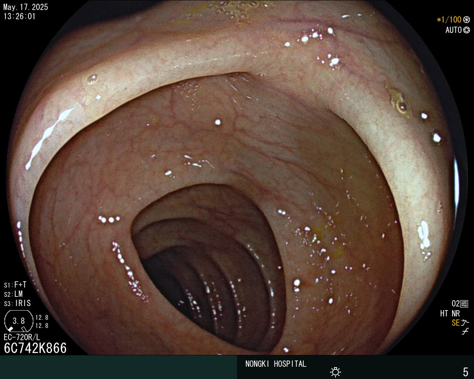The image size is (474, 379).
Task: Click the EC-720R/L scope model text
Action: pos(22,337)
